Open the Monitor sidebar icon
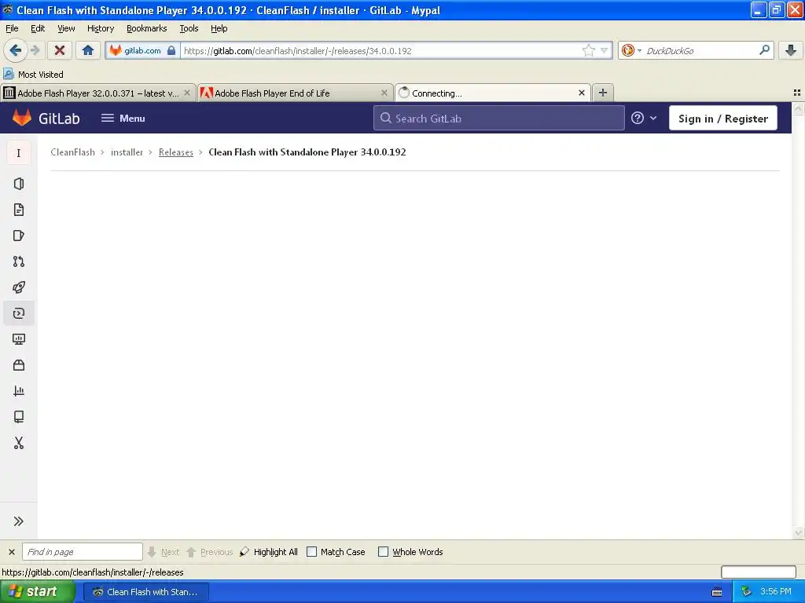 click(19, 339)
